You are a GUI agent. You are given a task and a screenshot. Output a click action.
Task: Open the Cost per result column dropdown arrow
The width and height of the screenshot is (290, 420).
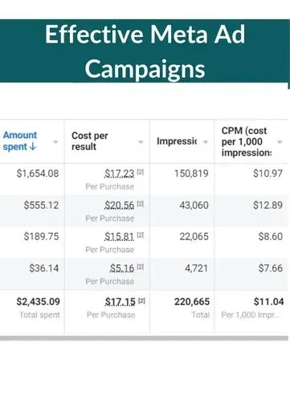[141, 142]
